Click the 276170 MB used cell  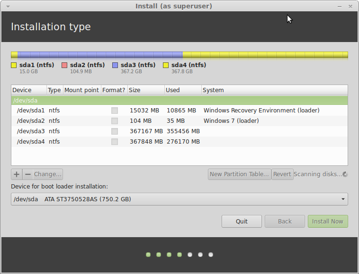point(183,142)
